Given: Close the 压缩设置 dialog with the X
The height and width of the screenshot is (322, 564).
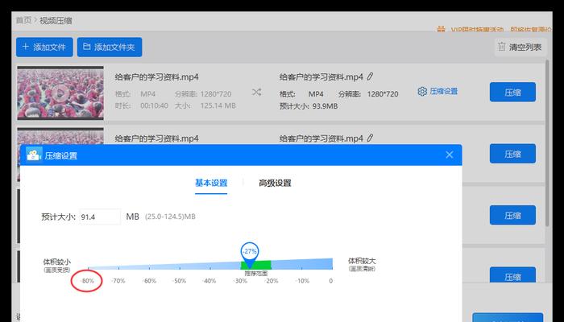Looking at the screenshot, I should pos(449,155).
